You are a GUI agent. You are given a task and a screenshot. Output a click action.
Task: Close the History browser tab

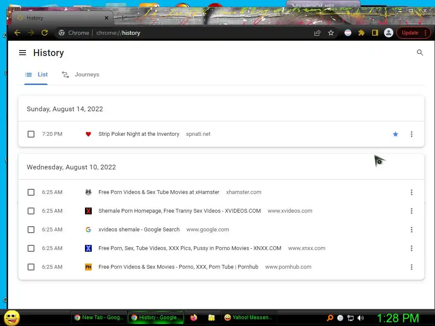[x=107, y=18]
